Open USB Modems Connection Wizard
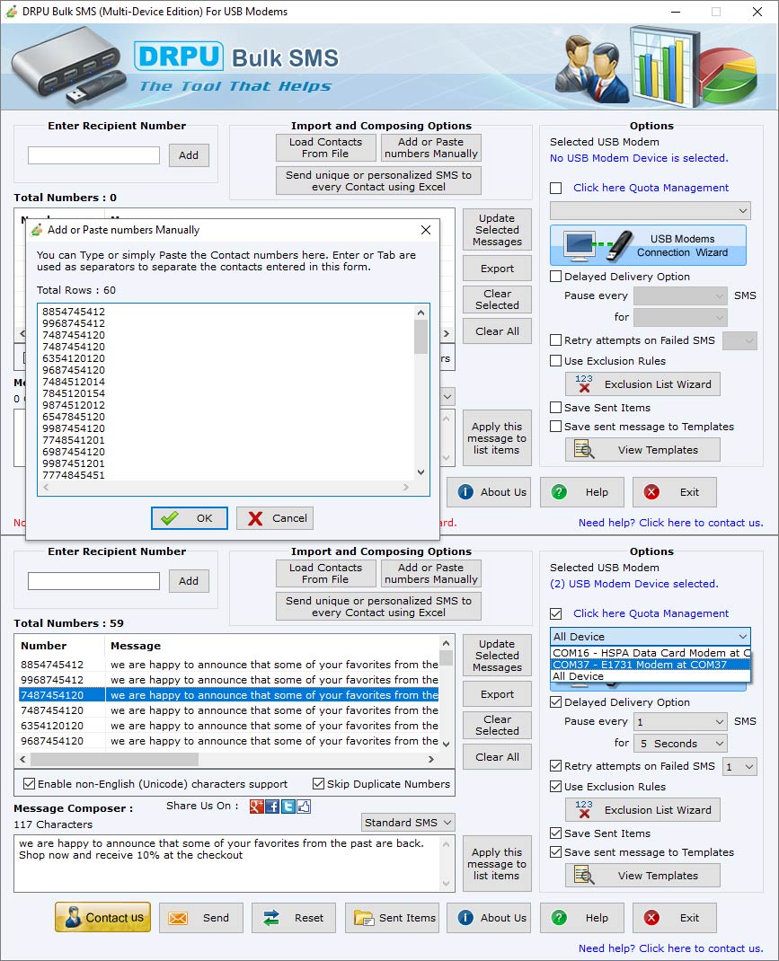 pyautogui.click(x=649, y=243)
